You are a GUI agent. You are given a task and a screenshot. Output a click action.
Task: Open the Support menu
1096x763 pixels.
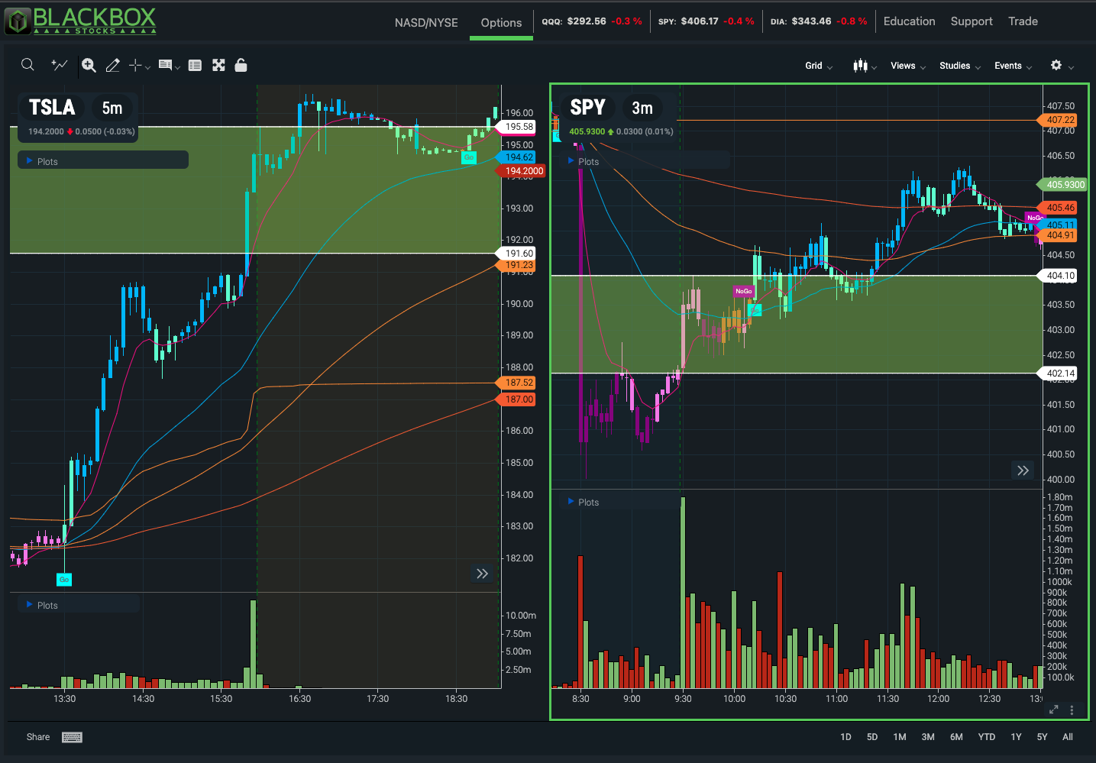pyautogui.click(x=972, y=21)
